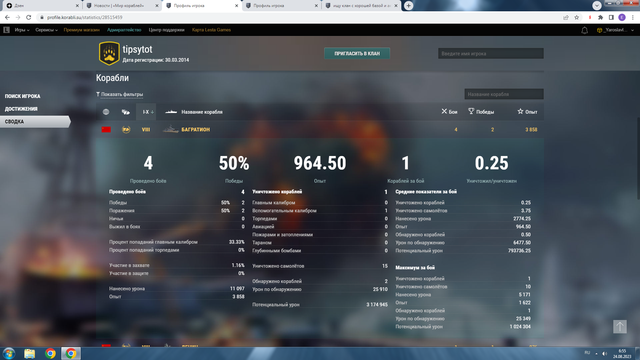Click the Soviet flag on Багратион row

[x=106, y=130]
